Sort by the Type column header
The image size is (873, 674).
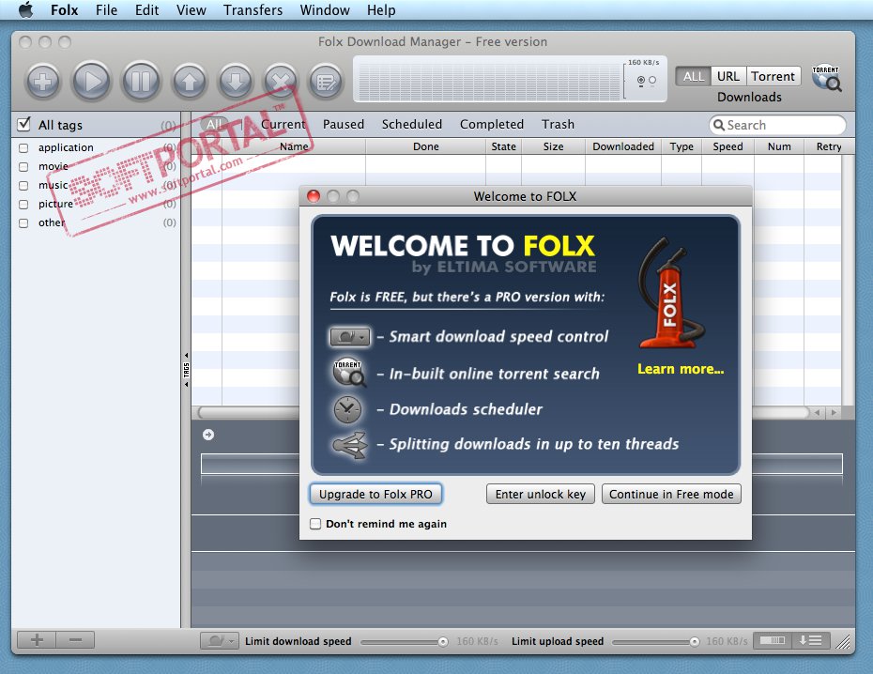coord(682,146)
